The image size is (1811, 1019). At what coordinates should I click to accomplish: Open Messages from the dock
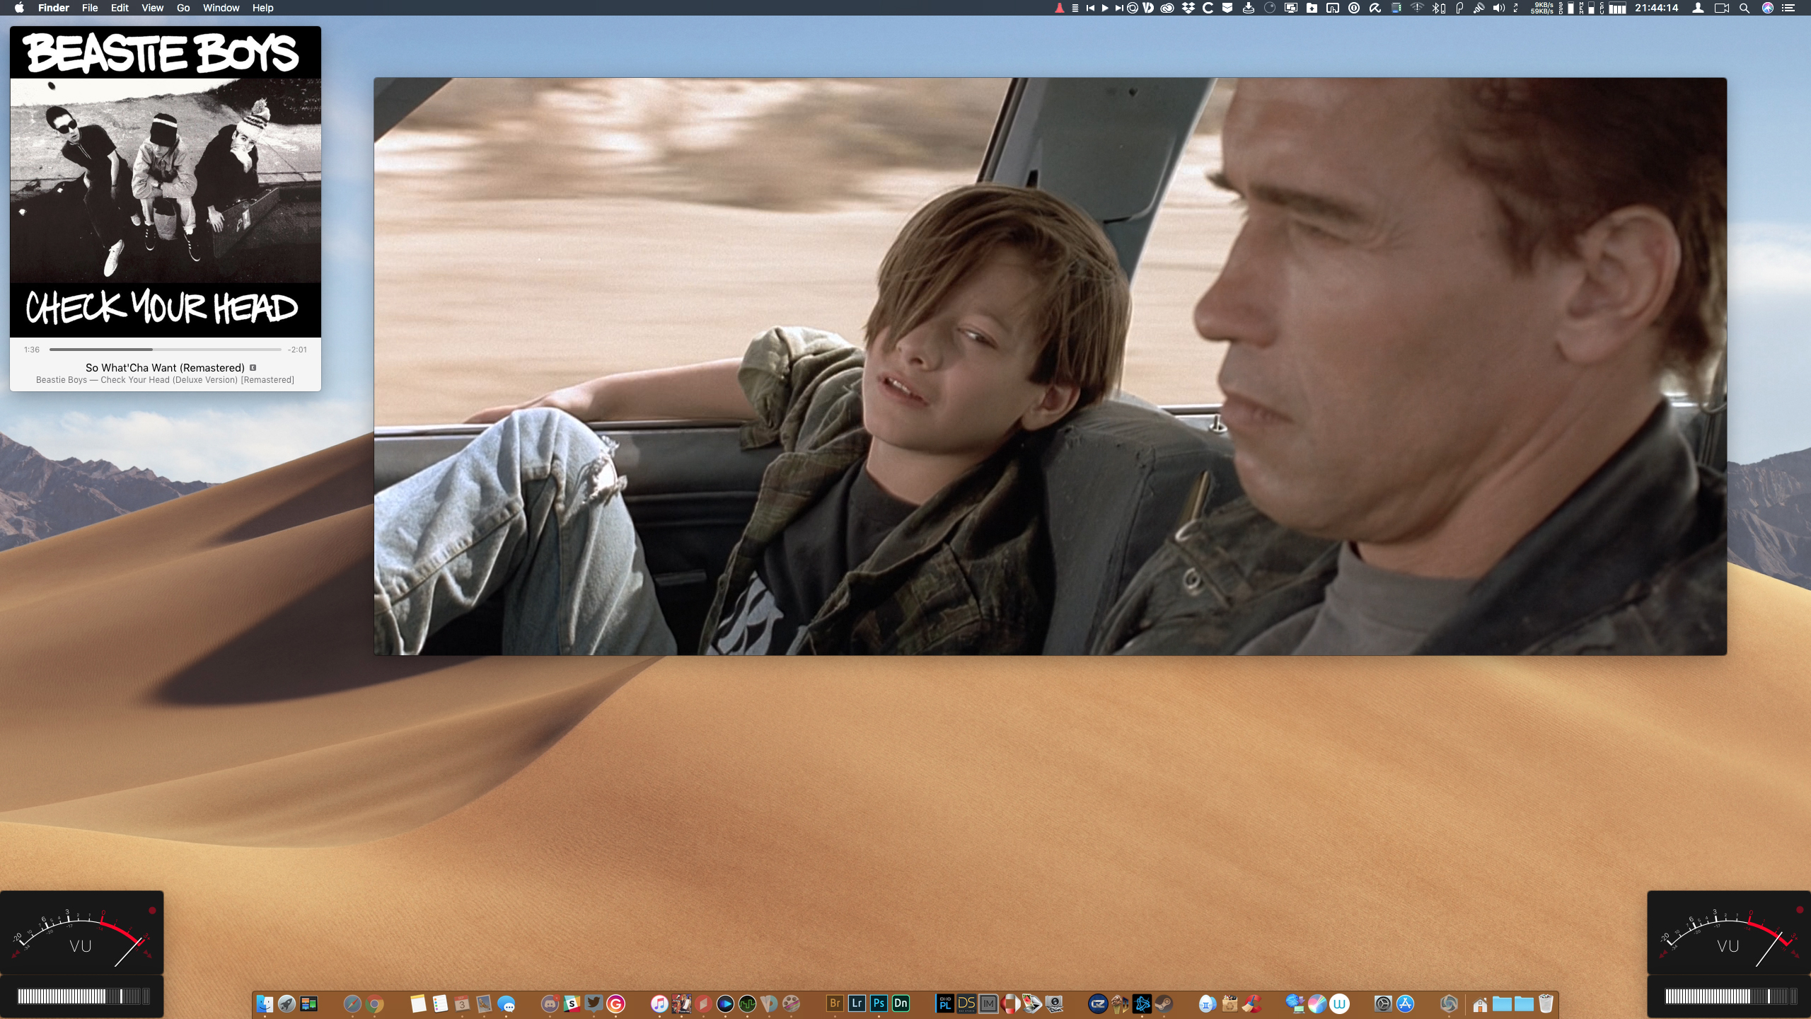507,1003
